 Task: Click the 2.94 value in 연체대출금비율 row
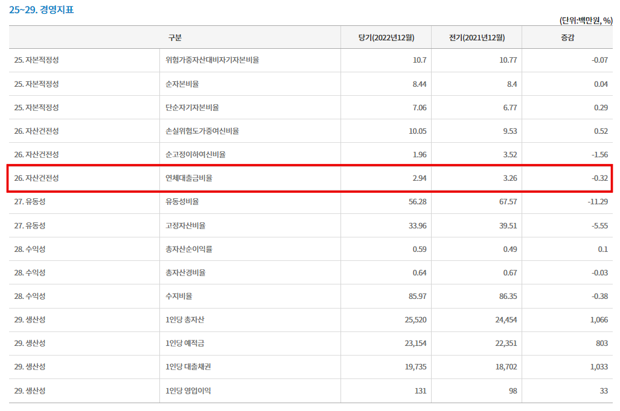coord(420,178)
